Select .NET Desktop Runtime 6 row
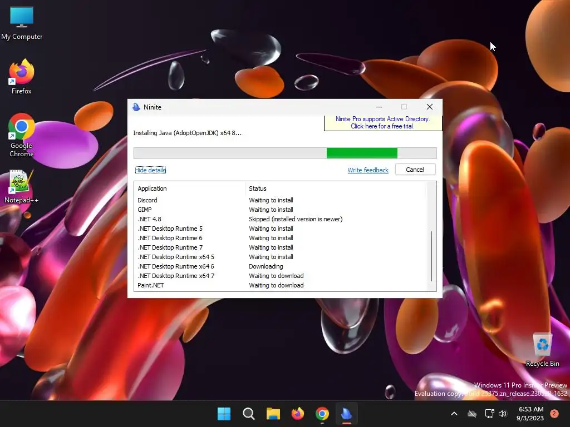Screen dimensions: 570x427 click(x=280, y=238)
